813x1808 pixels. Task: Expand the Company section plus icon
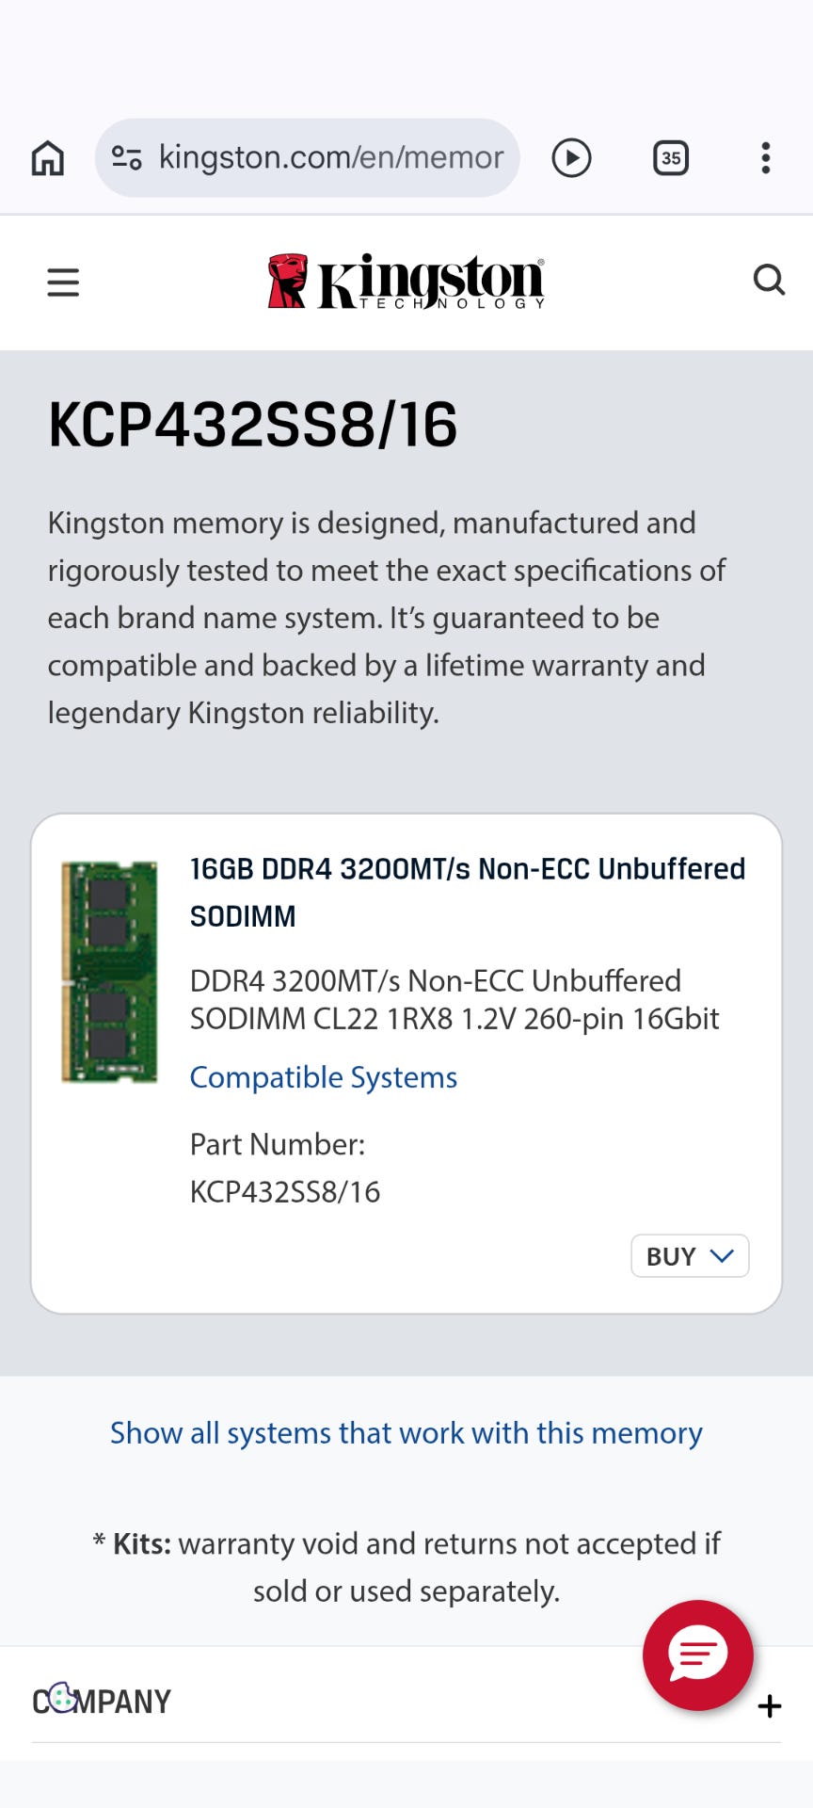coord(770,1706)
